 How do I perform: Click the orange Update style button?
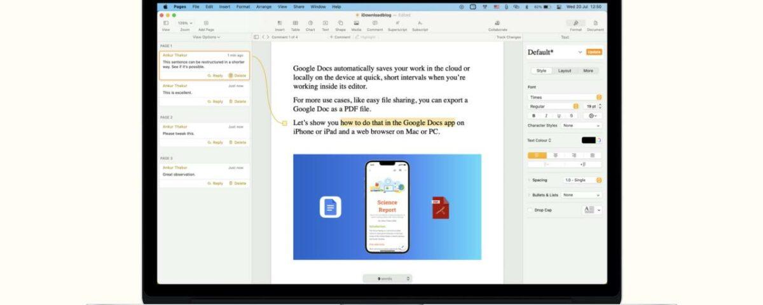coord(594,52)
